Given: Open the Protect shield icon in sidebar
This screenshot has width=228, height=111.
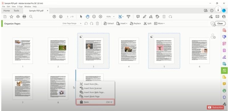Looking at the screenshot, I should point(224,98).
